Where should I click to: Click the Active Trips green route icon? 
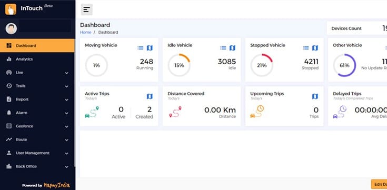coord(92,112)
